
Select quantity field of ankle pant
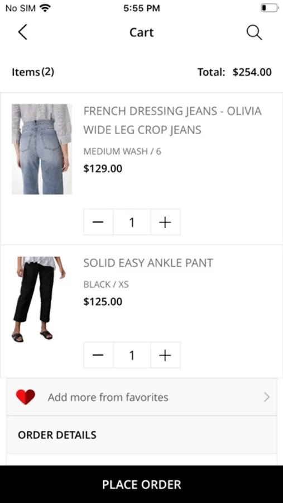click(x=132, y=355)
